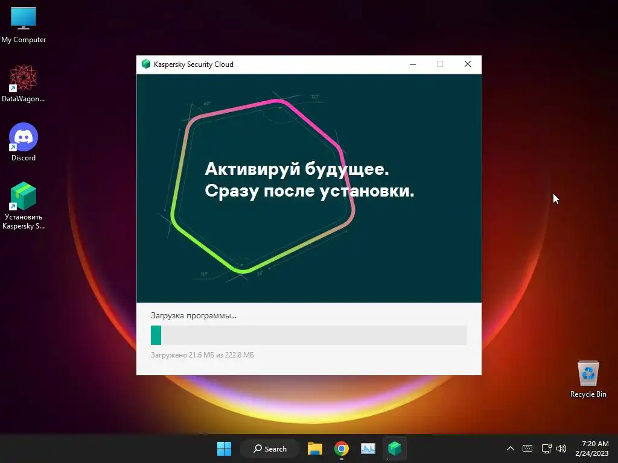Open the performance monitor taskbar icon
This screenshot has width=618, height=463.
368,449
